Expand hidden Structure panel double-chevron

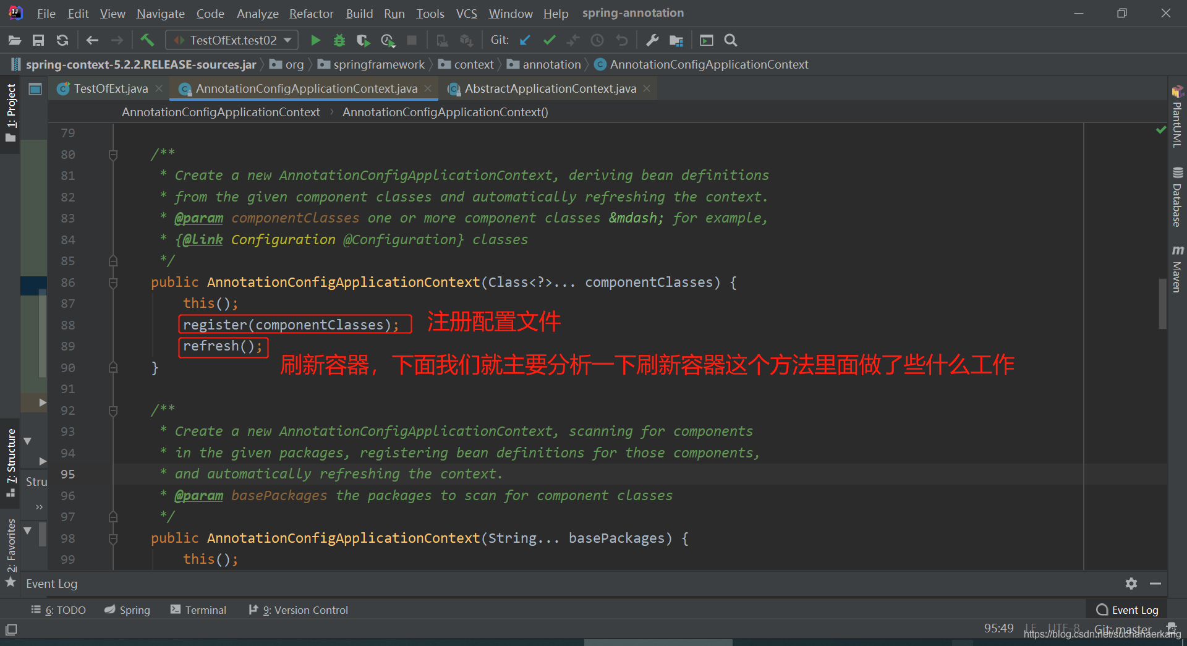pos(40,507)
